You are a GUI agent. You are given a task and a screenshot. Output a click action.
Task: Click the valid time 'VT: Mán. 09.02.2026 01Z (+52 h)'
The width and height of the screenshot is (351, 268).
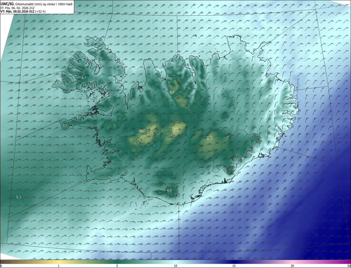[23, 12]
